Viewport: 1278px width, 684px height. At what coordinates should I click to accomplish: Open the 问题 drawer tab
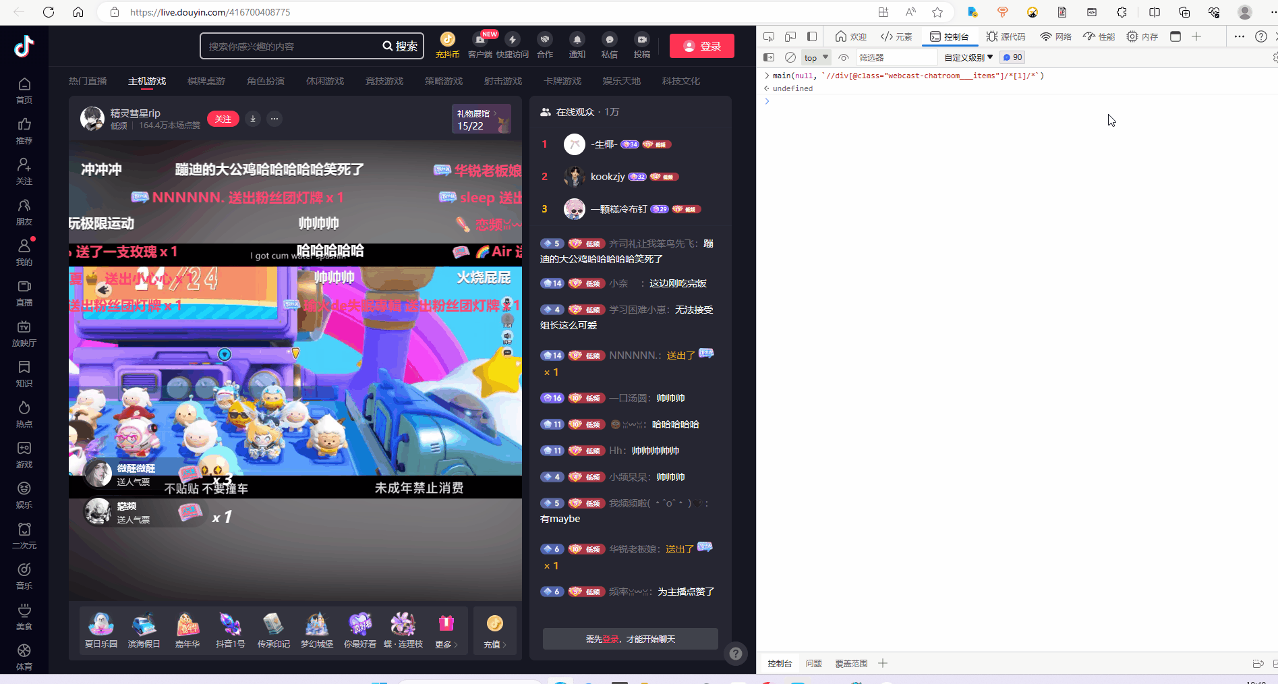point(813,663)
